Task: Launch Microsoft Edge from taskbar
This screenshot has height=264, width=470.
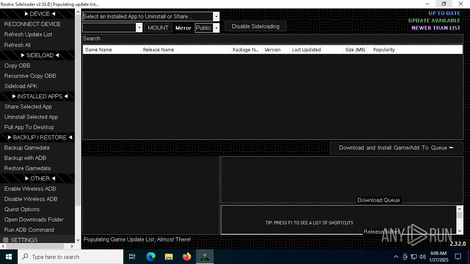Action: coord(151,257)
